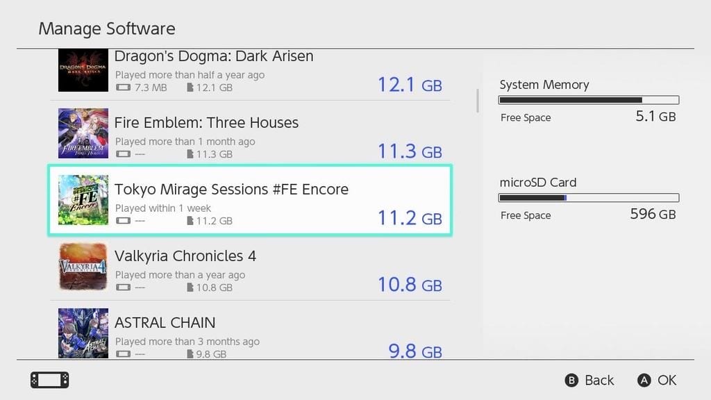Click the Tokyo Mirage Sessions game icon
Viewport: 711px width, 400px height.
click(83, 200)
